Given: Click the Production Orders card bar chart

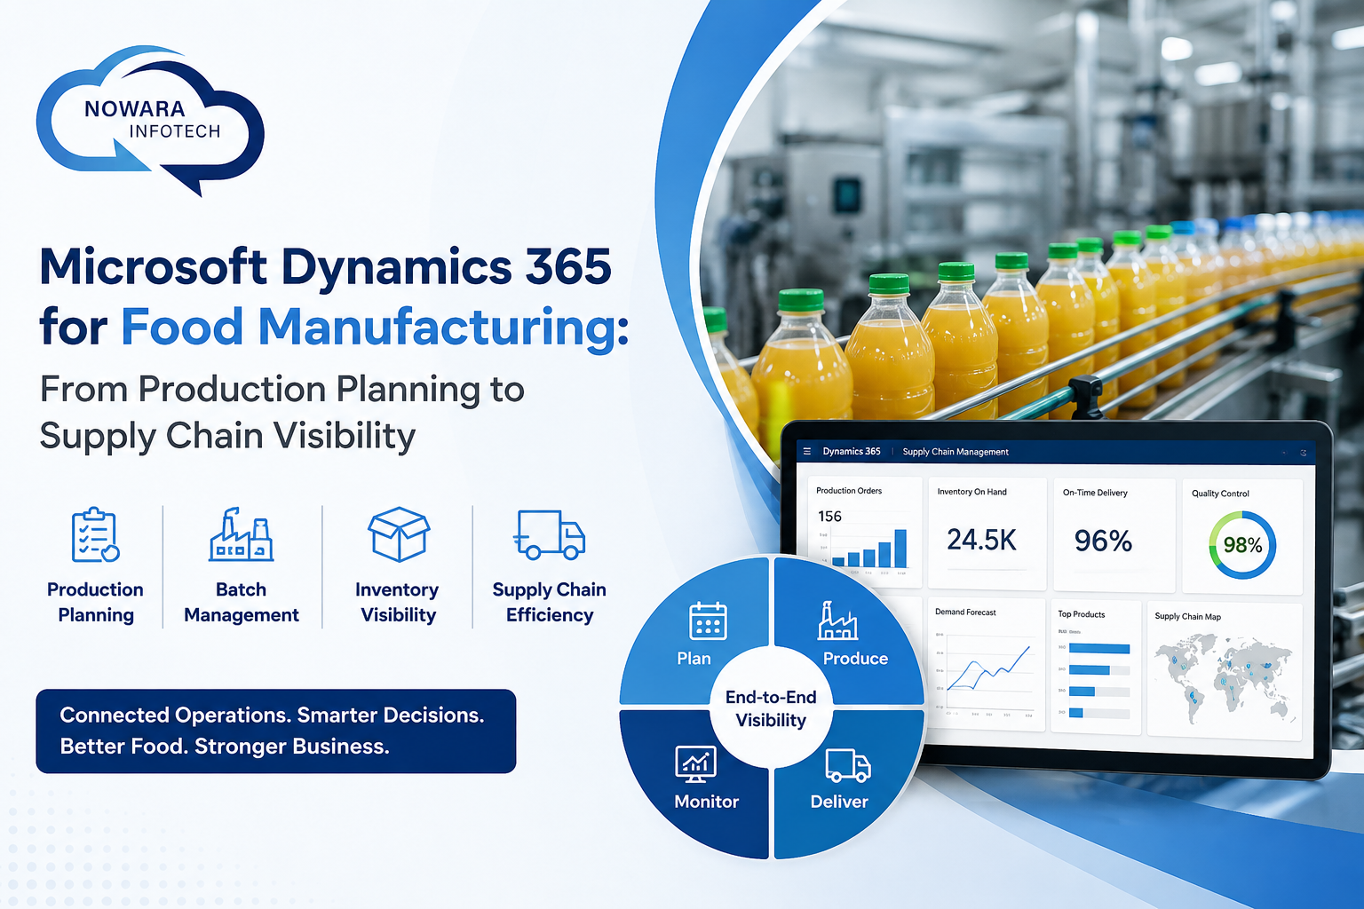Looking at the screenshot, I should pyautogui.click(x=870, y=548).
